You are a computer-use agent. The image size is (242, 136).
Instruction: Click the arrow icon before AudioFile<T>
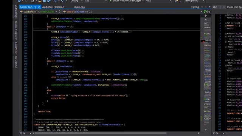point(21,12)
